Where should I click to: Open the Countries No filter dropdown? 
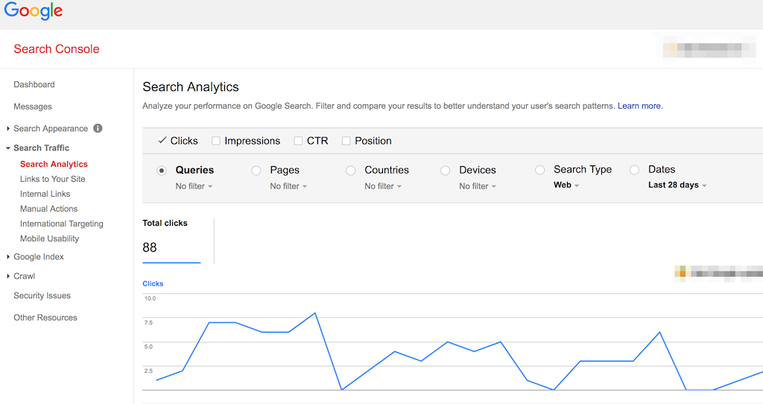pos(383,186)
